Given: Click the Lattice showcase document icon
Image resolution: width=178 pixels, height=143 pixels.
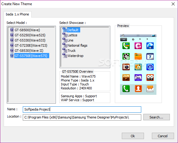Looking at the screenshot, I should point(65,35).
